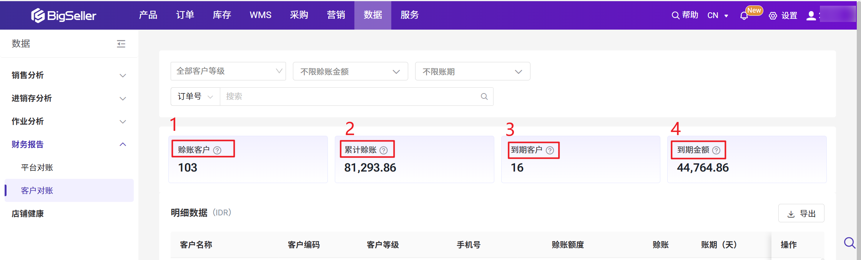Image resolution: width=861 pixels, height=260 pixels.
Task: Open the 订单号 search type dropdown
Action: coord(195,97)
